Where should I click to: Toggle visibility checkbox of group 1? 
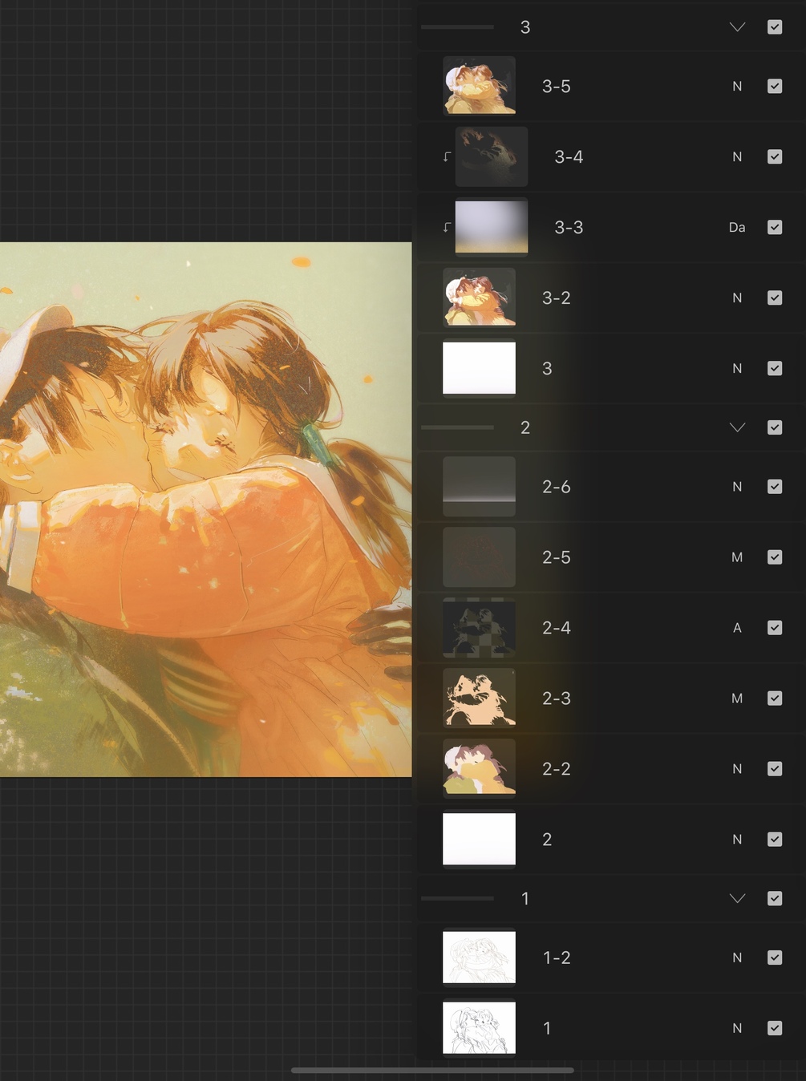pos(775,898)
